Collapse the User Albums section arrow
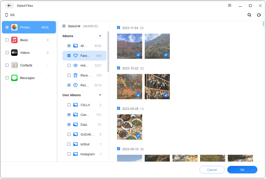This screenshot has width=266, height=179. 100,95
